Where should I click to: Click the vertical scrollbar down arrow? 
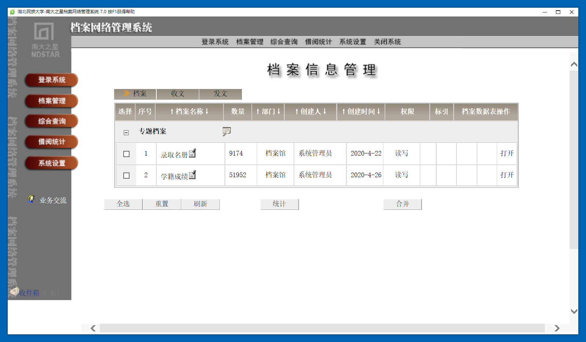[574, 311]
